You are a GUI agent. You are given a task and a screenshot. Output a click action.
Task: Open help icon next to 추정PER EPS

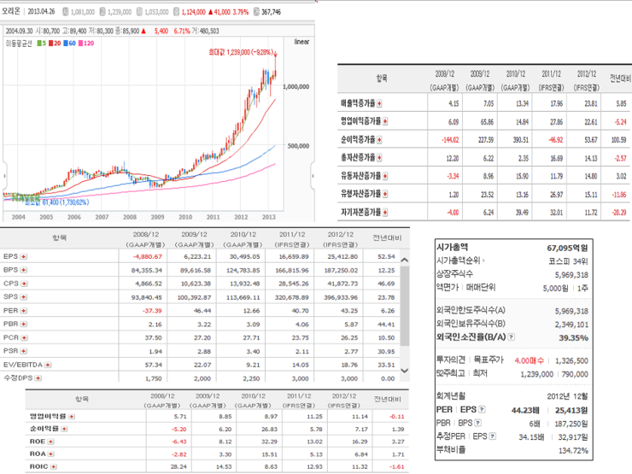point(493,436)
